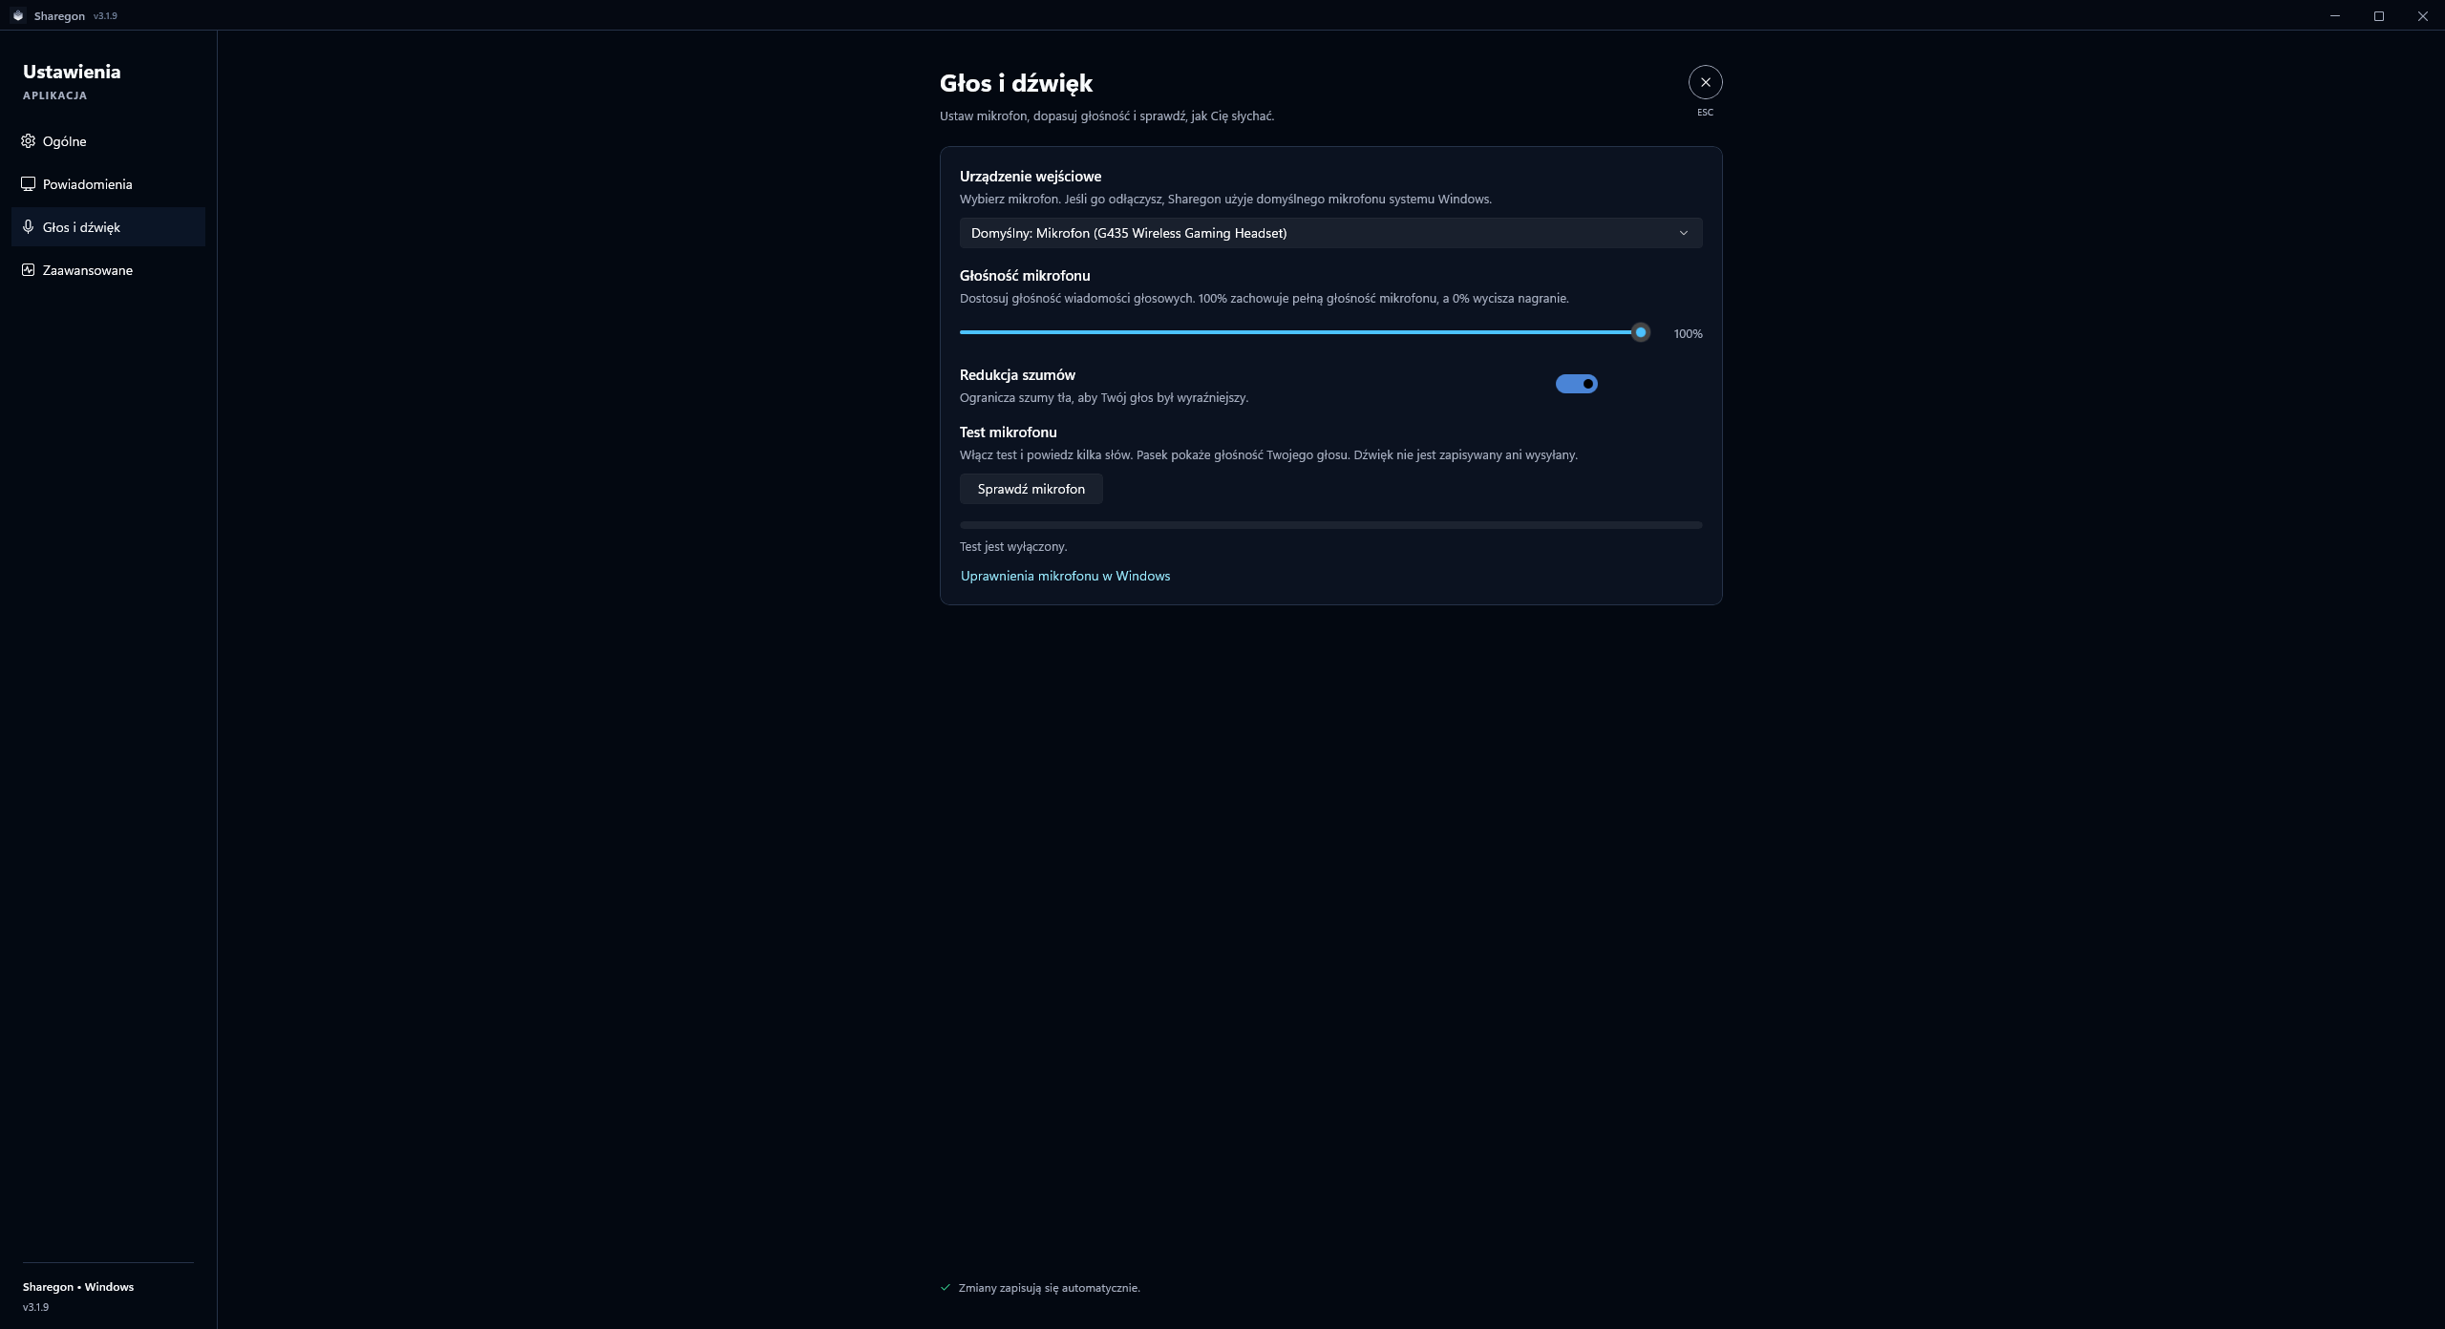Click the 'Redukcja szumów' label

coord(1017,375)
